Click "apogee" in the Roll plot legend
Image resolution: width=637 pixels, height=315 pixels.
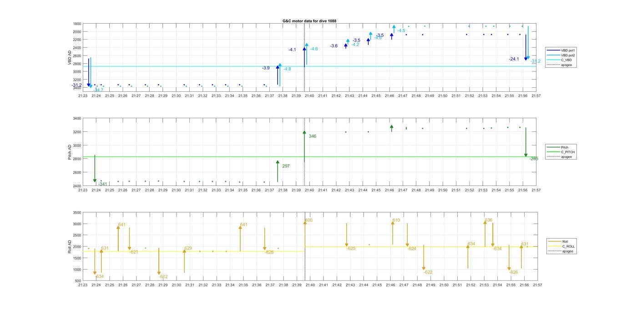pos(561,251)
